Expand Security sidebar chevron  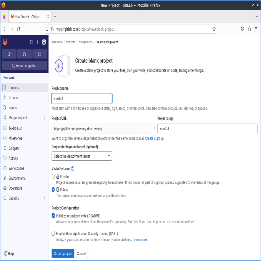pyautogui.click(x=45, y=198)
